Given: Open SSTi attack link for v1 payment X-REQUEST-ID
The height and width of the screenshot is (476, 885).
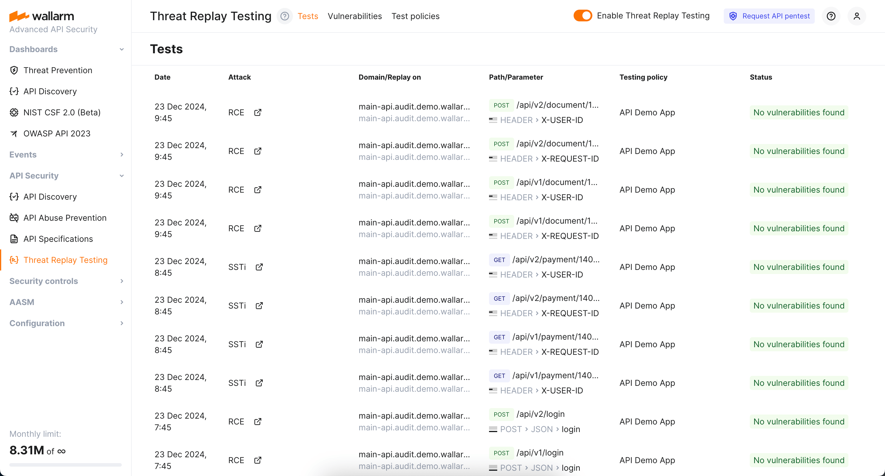Looking at the screenshot, I should [x=259, y=344].
